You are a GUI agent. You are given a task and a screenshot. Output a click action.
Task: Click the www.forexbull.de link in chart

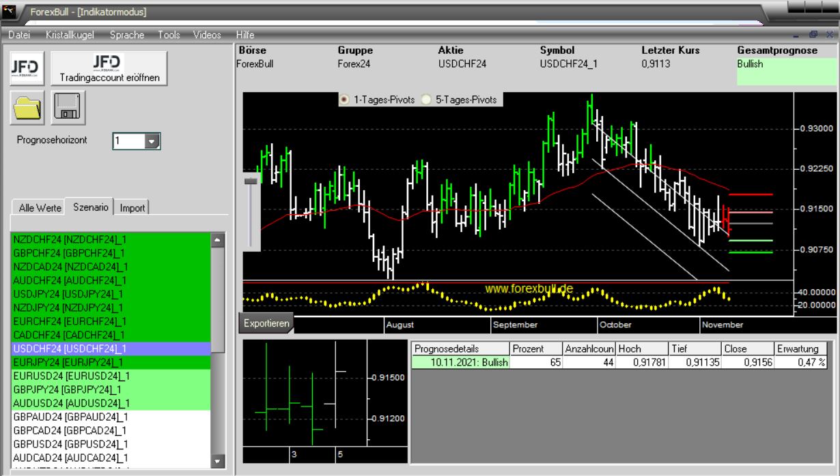529,288
